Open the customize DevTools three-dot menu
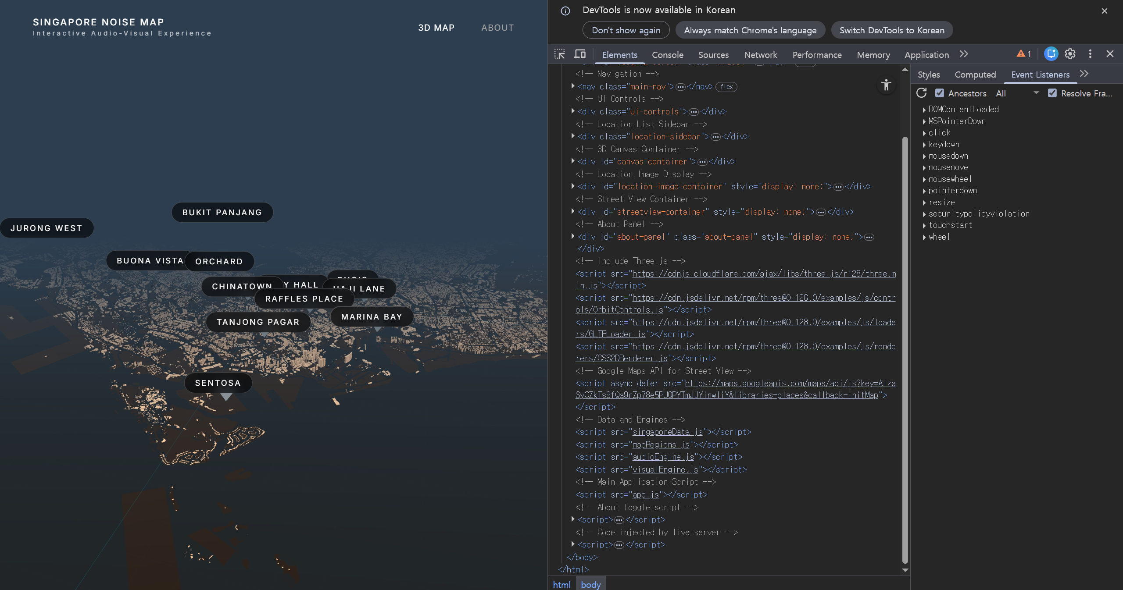Viewport: 1123px width, 590px height. pos(1090,54)
